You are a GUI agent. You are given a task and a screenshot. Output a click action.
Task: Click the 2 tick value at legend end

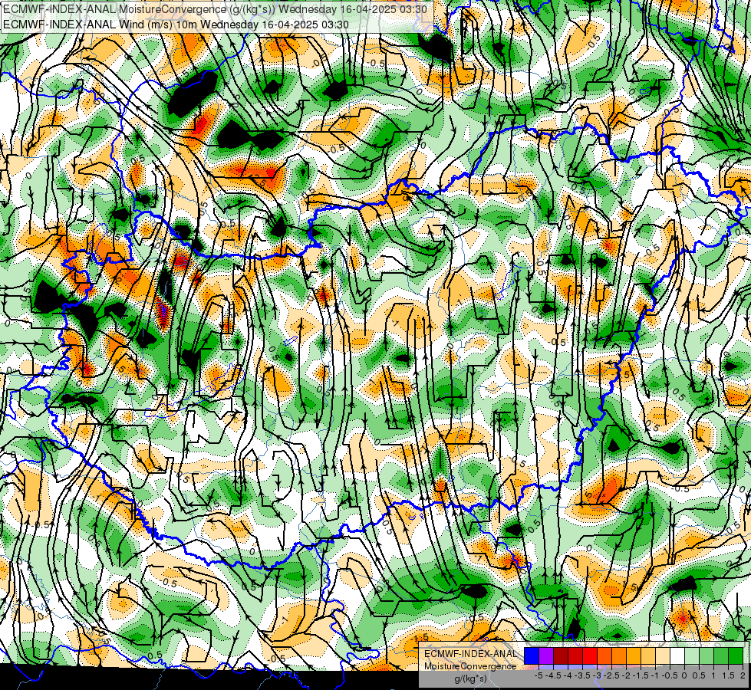click(x=743, y=675)
